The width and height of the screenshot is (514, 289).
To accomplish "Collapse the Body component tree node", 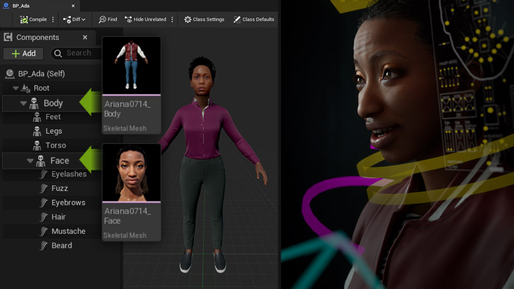I will tap(23, 104).
